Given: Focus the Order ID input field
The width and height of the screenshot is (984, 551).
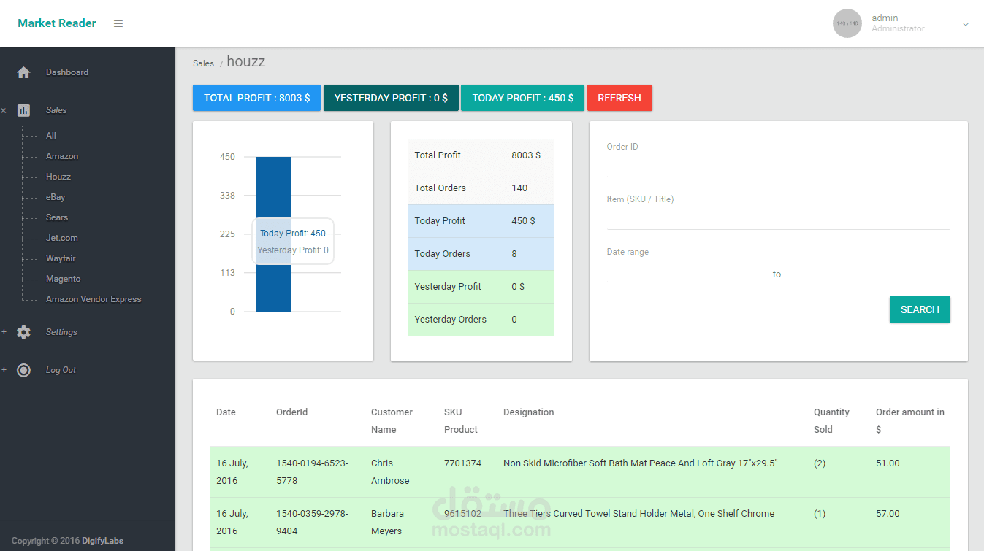Looking at the screenshot, I should 778,166.
